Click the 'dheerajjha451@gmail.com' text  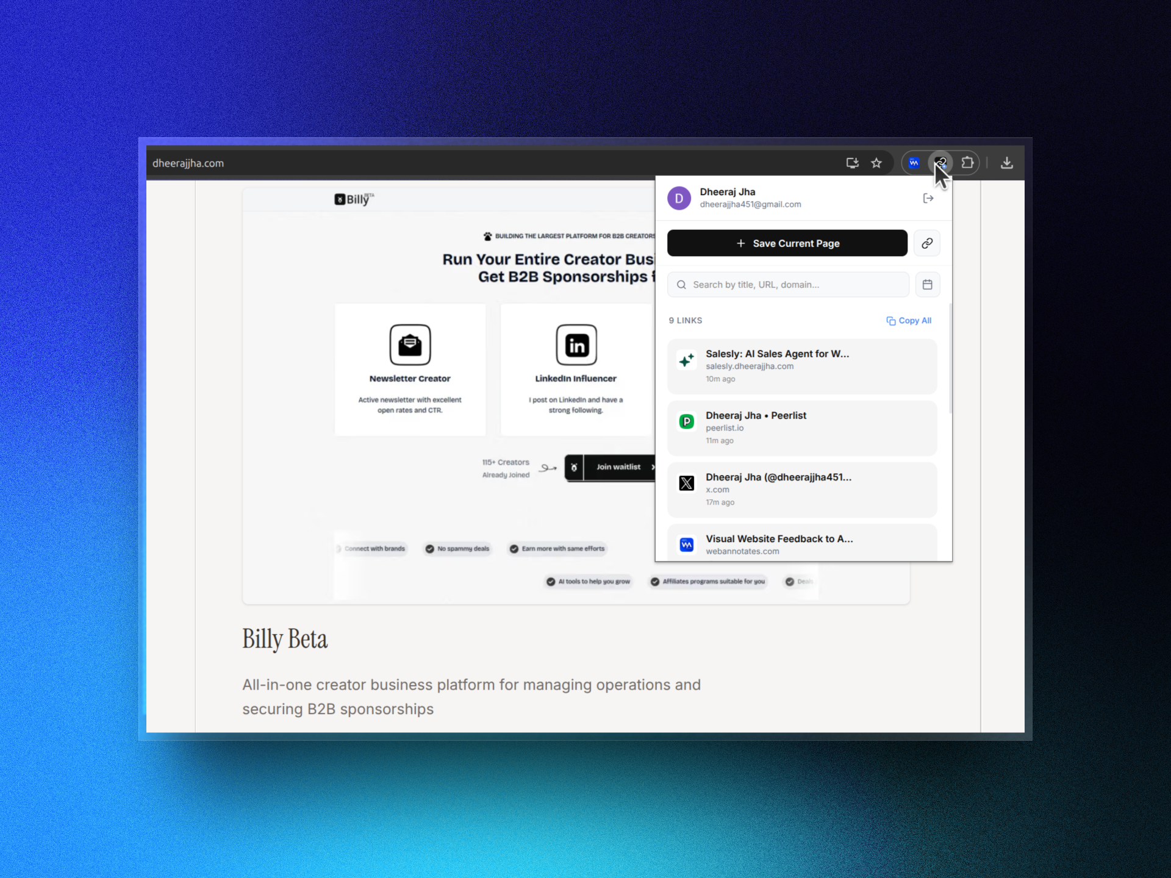(x=750, y=205)
